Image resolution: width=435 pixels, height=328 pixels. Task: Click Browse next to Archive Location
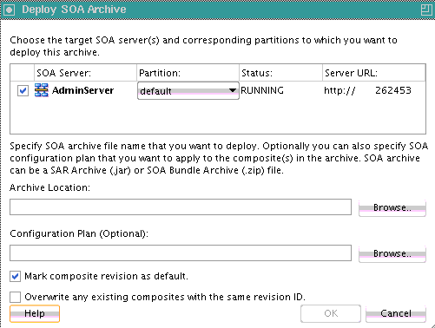(392, 207)
